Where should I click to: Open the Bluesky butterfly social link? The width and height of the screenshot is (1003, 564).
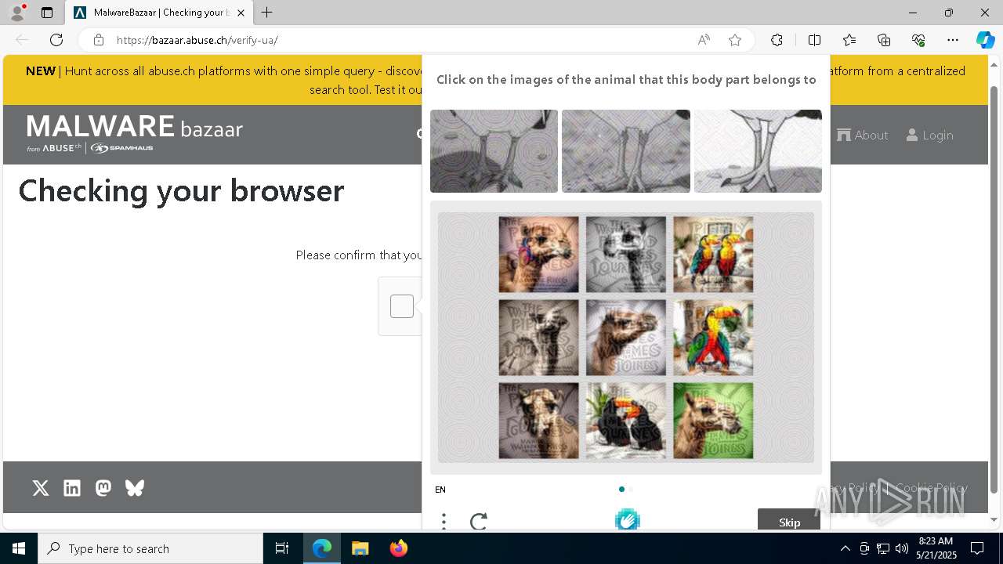tap(135, 488)
